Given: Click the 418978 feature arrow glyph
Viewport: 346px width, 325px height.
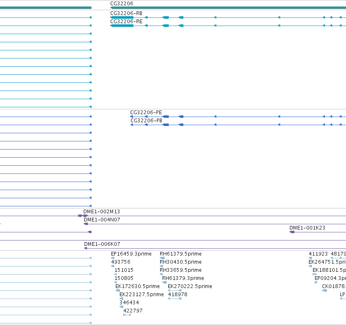Looking at the screenshot, I should [174, 299].
